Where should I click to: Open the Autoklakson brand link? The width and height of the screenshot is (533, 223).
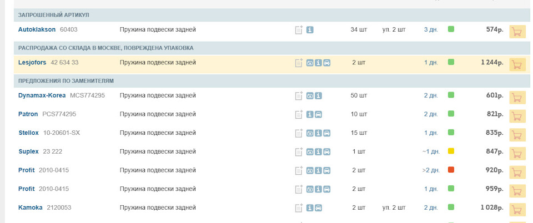tap(37, 29)
